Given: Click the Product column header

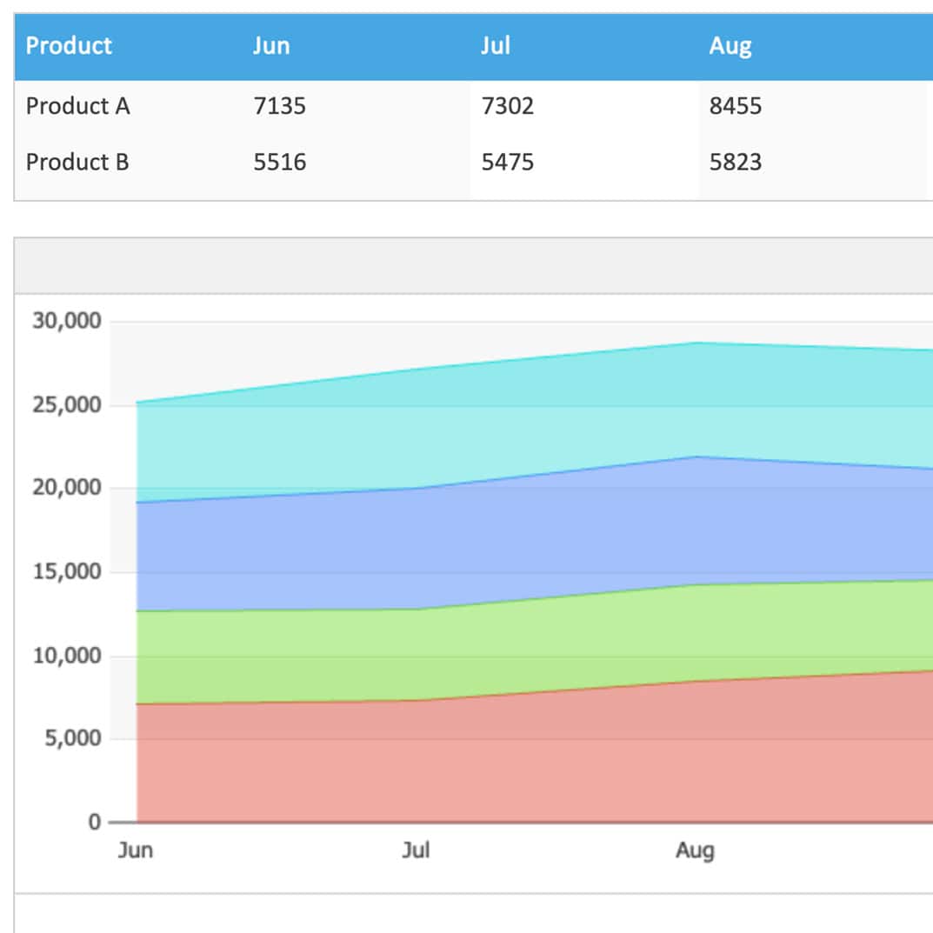Looking at the screenshot, I should pyautogui.click(x=69, y=46).
